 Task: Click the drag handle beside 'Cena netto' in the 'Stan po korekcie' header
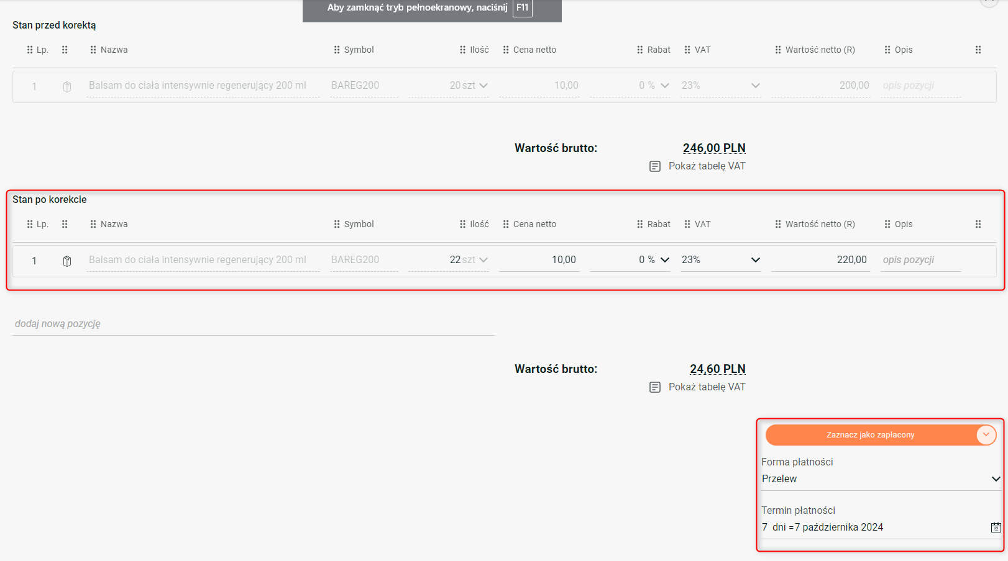506,224
